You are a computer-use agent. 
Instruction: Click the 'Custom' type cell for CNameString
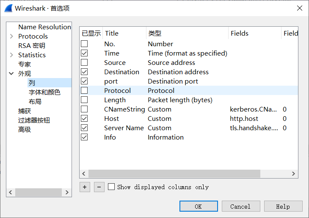tap(160, 109)
